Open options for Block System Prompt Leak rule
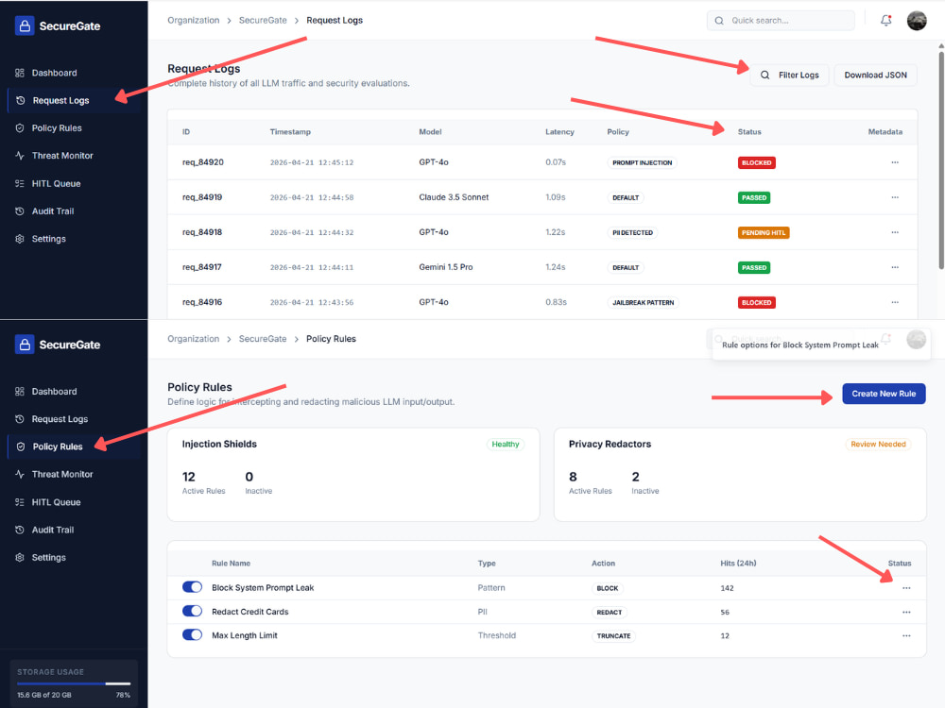Image resolution: width=945 pixels, height=708 pixels. pyautogui.click(x=906, y=588)
